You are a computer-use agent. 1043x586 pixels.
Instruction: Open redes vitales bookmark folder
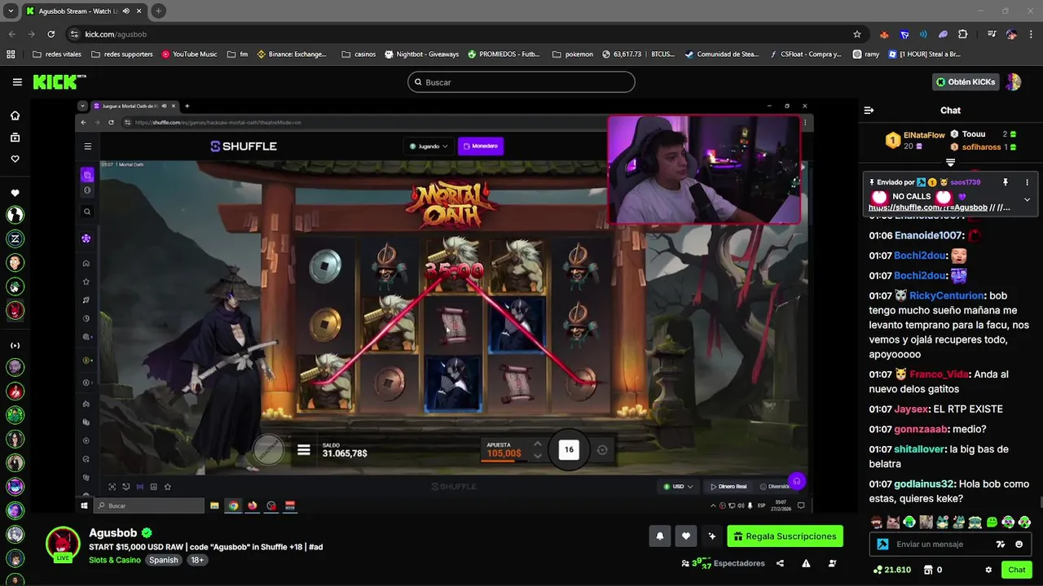tap(58, 55)
